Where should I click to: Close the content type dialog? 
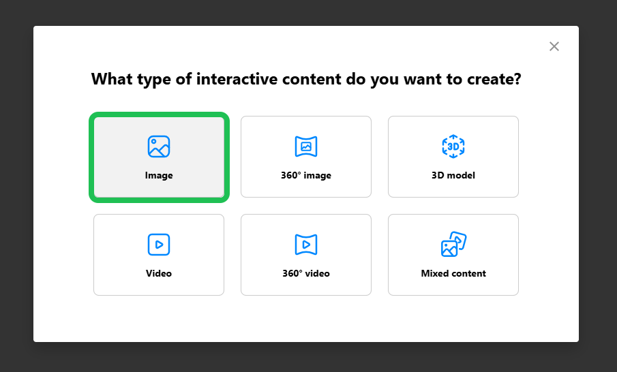554,46
